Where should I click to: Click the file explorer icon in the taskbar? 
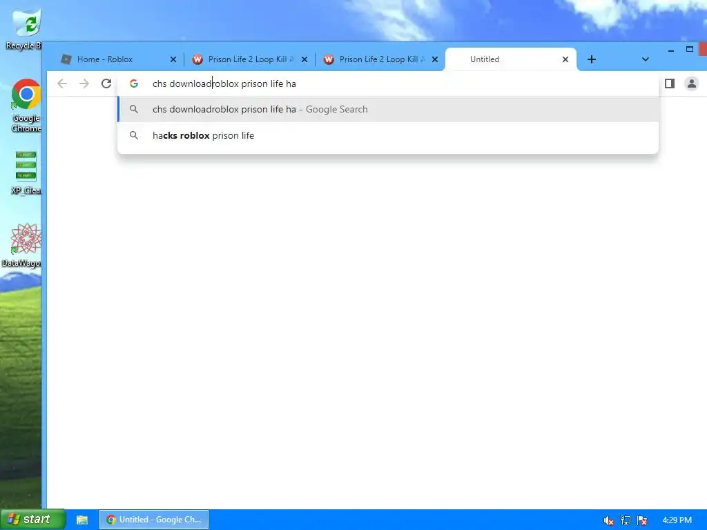click(82, 520)
